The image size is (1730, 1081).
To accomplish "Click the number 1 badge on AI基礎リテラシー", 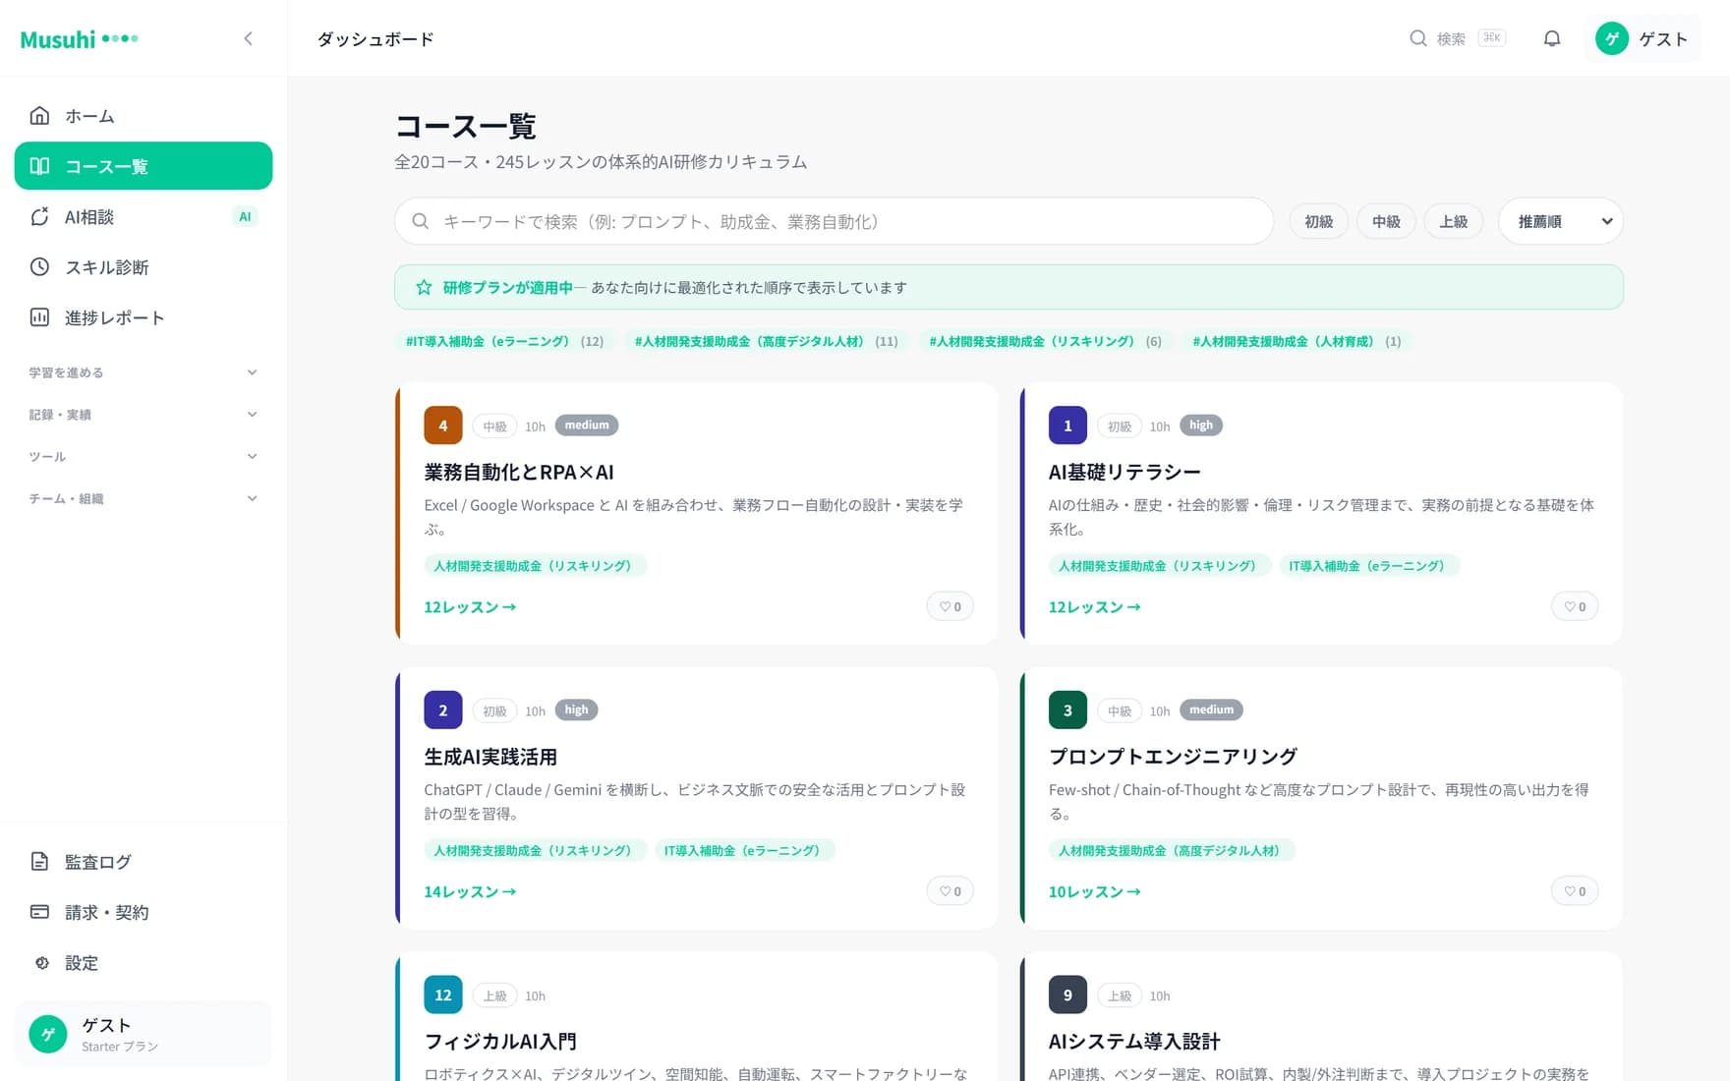I will coord(1067,426).
